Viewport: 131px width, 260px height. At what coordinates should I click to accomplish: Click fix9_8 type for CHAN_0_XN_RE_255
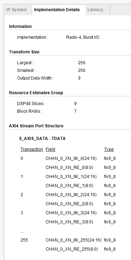[x=110, y=249]
